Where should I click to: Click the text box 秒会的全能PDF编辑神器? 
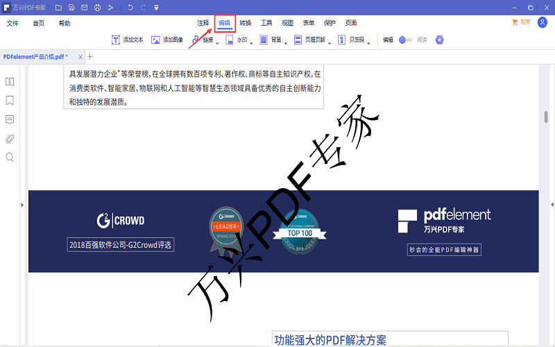(x=444, y=250)
